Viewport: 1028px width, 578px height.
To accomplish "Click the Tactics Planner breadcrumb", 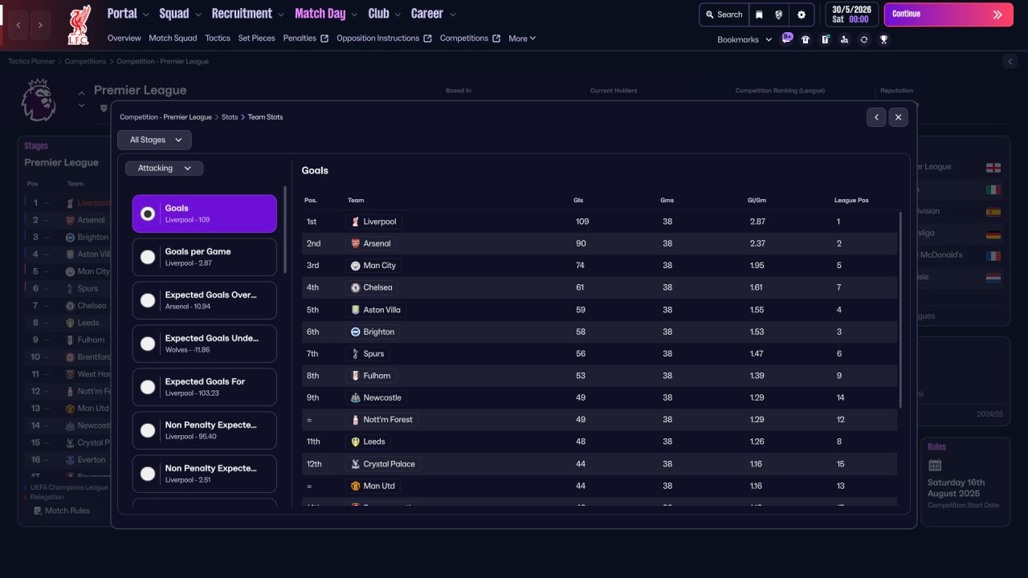I will click(31, 62).
